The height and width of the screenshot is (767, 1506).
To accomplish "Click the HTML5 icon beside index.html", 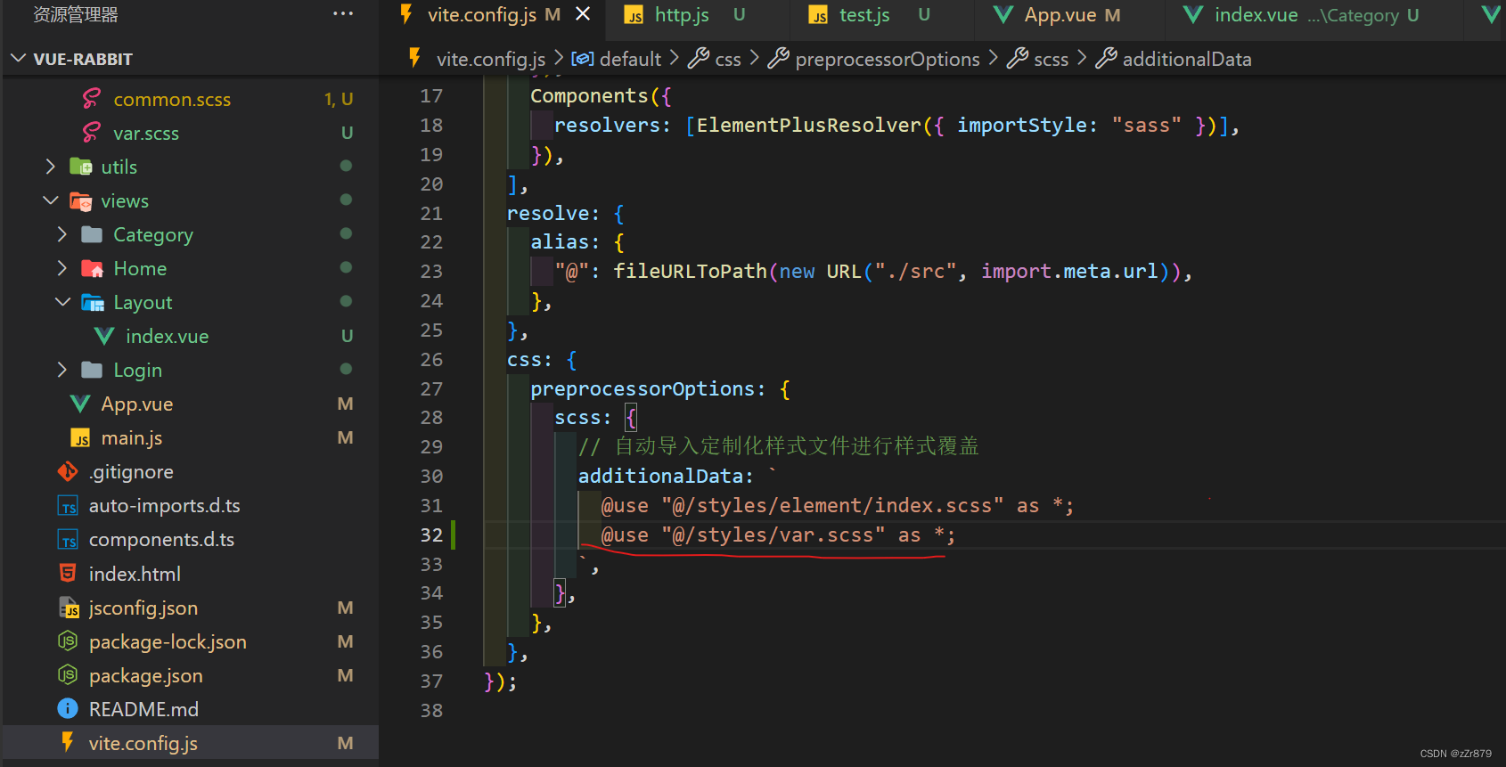I will click(x=68, y=573).
